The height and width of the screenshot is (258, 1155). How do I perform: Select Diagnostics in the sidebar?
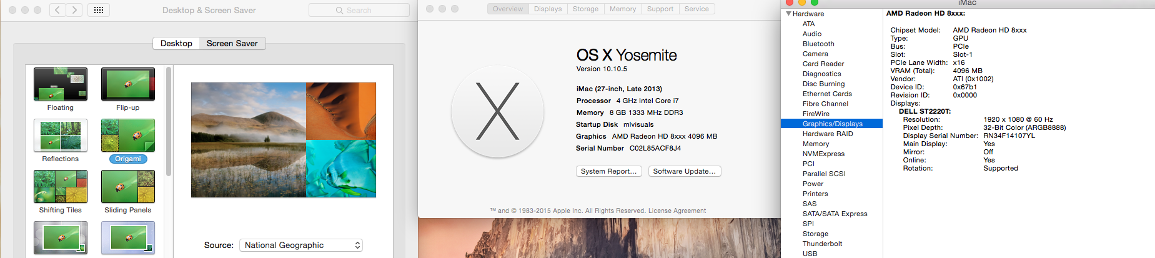pos(822,74)
